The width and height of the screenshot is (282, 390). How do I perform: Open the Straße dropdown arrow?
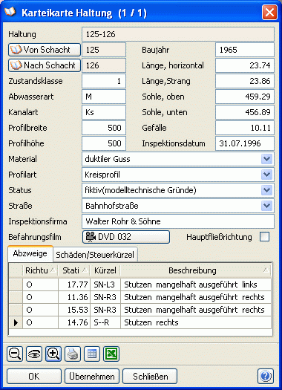click(267, 206)
